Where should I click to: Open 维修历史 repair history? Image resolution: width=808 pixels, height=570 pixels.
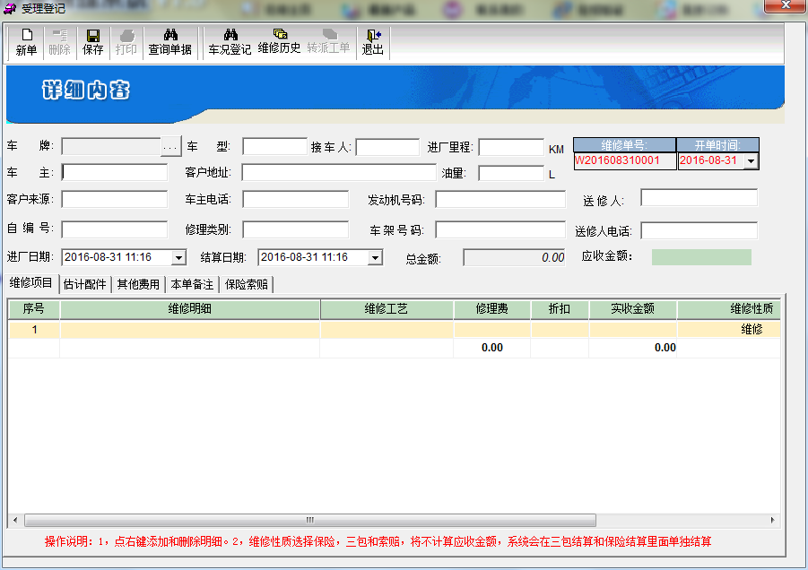[279, 43]
